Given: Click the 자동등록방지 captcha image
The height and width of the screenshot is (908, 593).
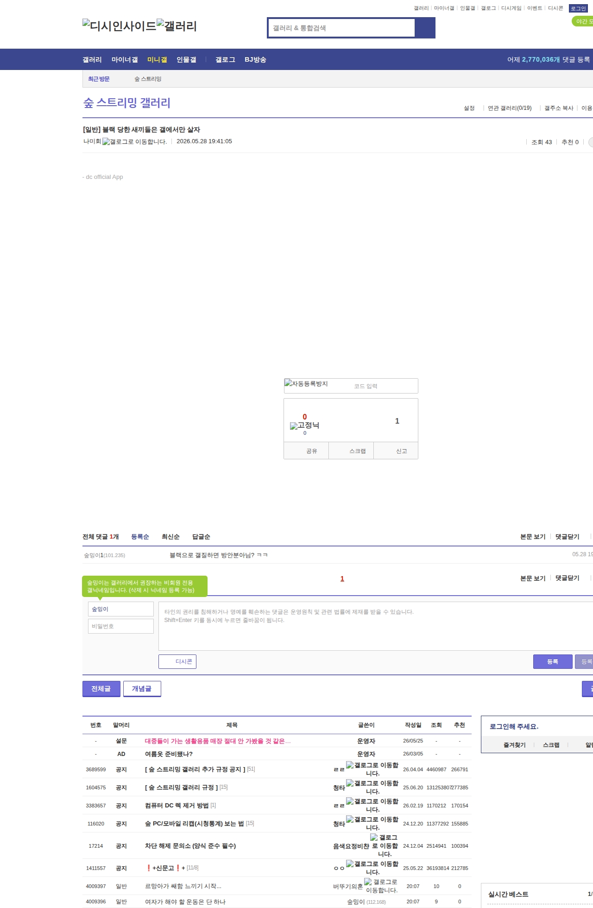Looking at the screenshot, I should tap(306, 383).
